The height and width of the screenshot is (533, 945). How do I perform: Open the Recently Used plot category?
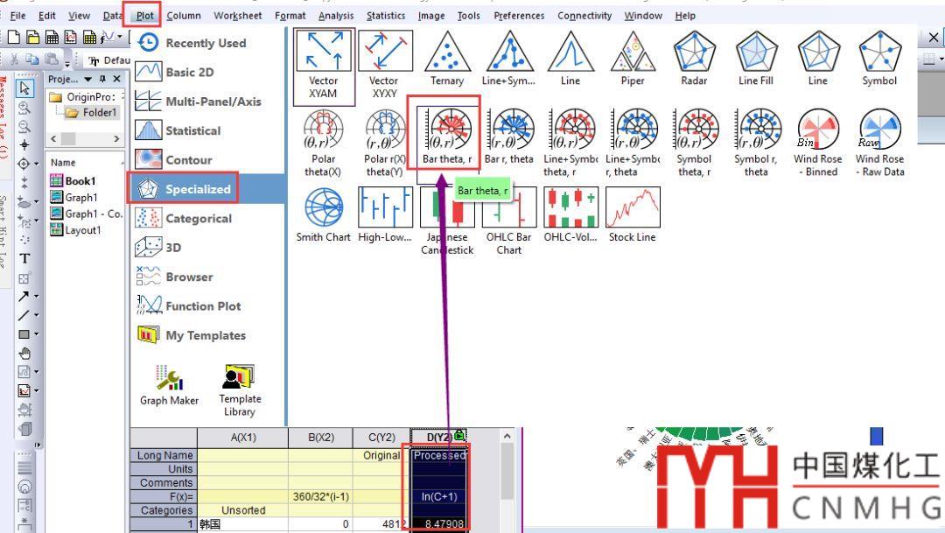point(208,43)
